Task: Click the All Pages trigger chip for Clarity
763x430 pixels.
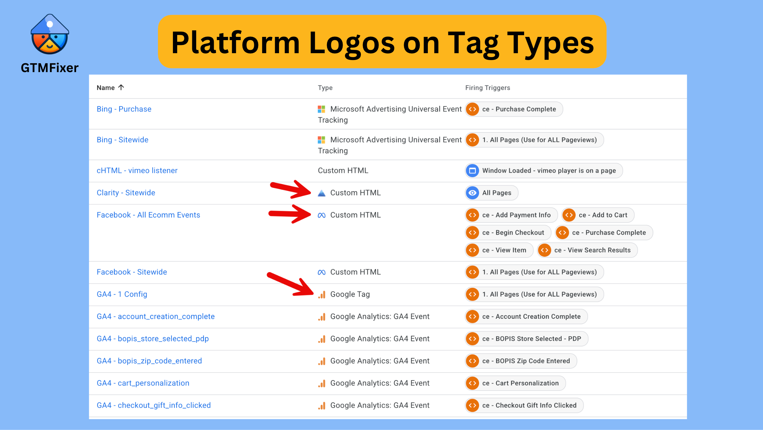Action: pyautogui.click(x=491, y=193)
